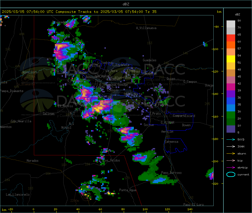Click the Paso_Barroso map label
Viewport: 252px width, 213px height.
[171, 173]
